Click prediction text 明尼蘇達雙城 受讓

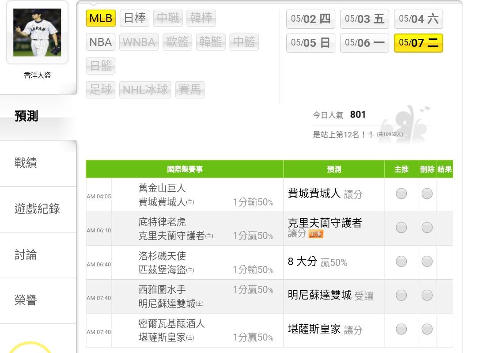331,295
